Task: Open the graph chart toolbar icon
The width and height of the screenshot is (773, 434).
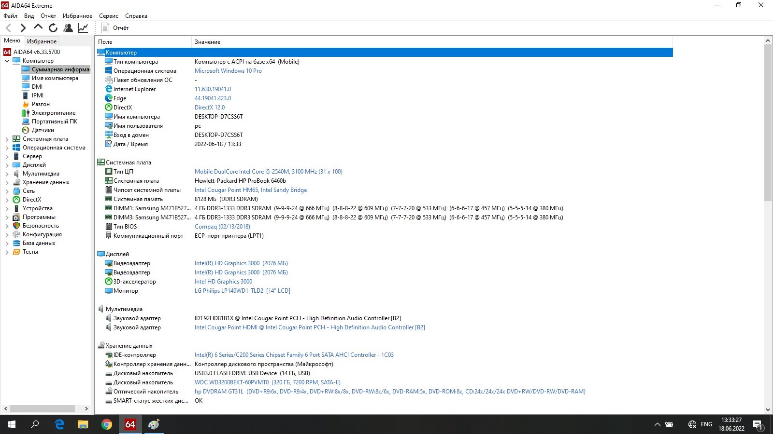Action: [83, 28]
